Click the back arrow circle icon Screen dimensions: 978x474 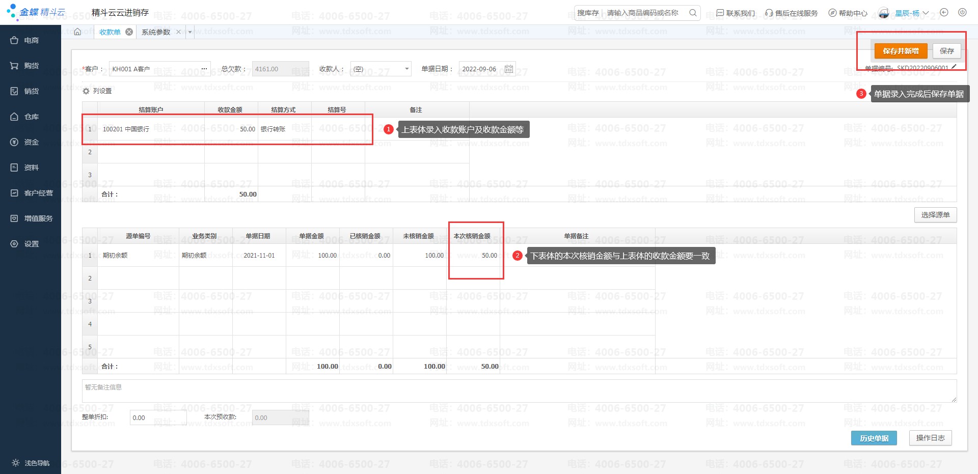click(x=944, y=13)
